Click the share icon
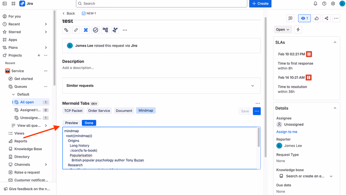Image resolution: width=346 pixels, height=195 pixels. coord(327,18)
